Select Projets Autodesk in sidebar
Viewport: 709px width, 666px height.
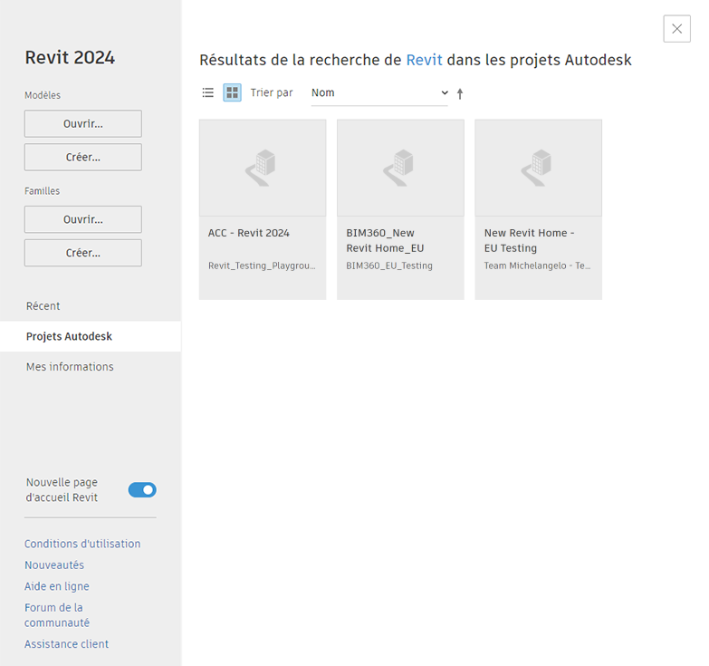(x=91, y=336)
